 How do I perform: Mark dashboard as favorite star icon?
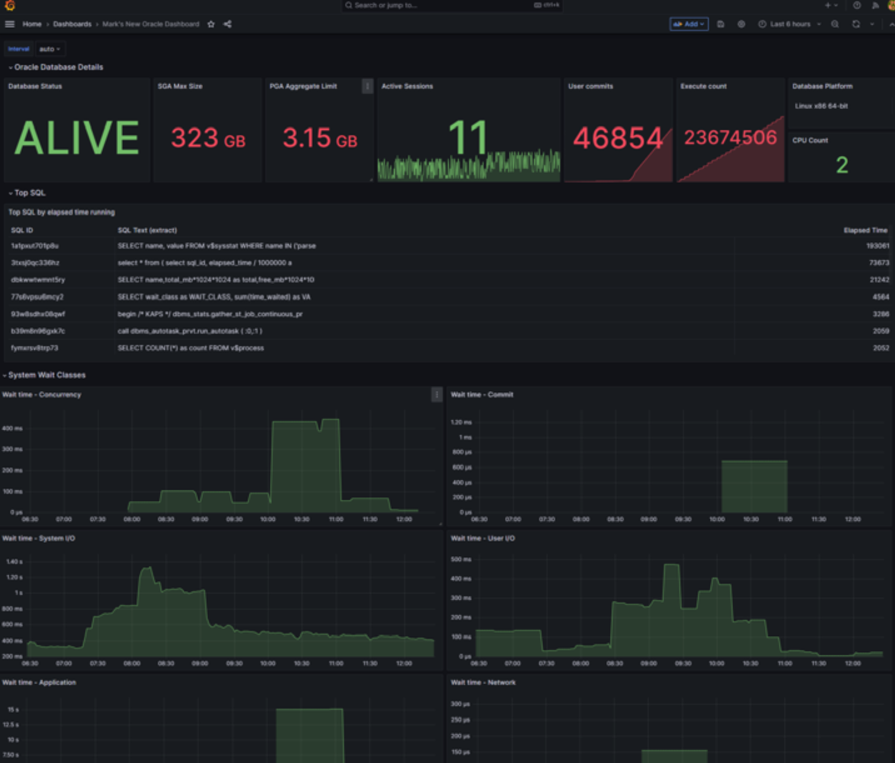(x=211, y=24)
